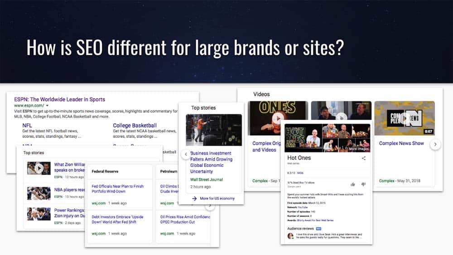Open the 'Oil Climbs' crude article
Image resolution: width=453 pixels, height=255 pixels.
[x=169, y=189]
